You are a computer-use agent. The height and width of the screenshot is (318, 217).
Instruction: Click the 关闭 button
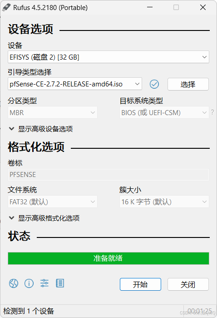click(x=188, y=284)
